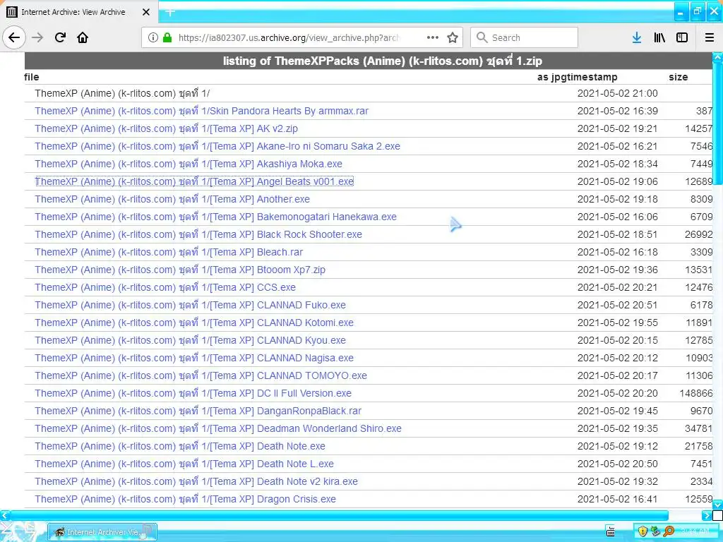The image size is (723, 542).
Task: Open the Black Rock Shooter.exe link
Action: pyautogui.click(x=198, y=234)
